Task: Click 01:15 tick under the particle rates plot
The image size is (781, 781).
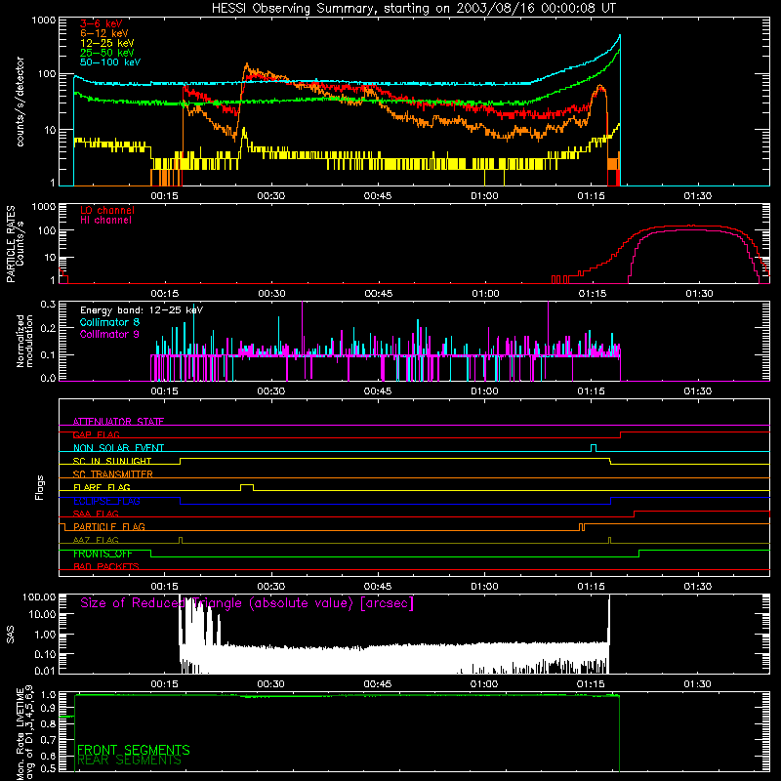Action: (593, 294)
